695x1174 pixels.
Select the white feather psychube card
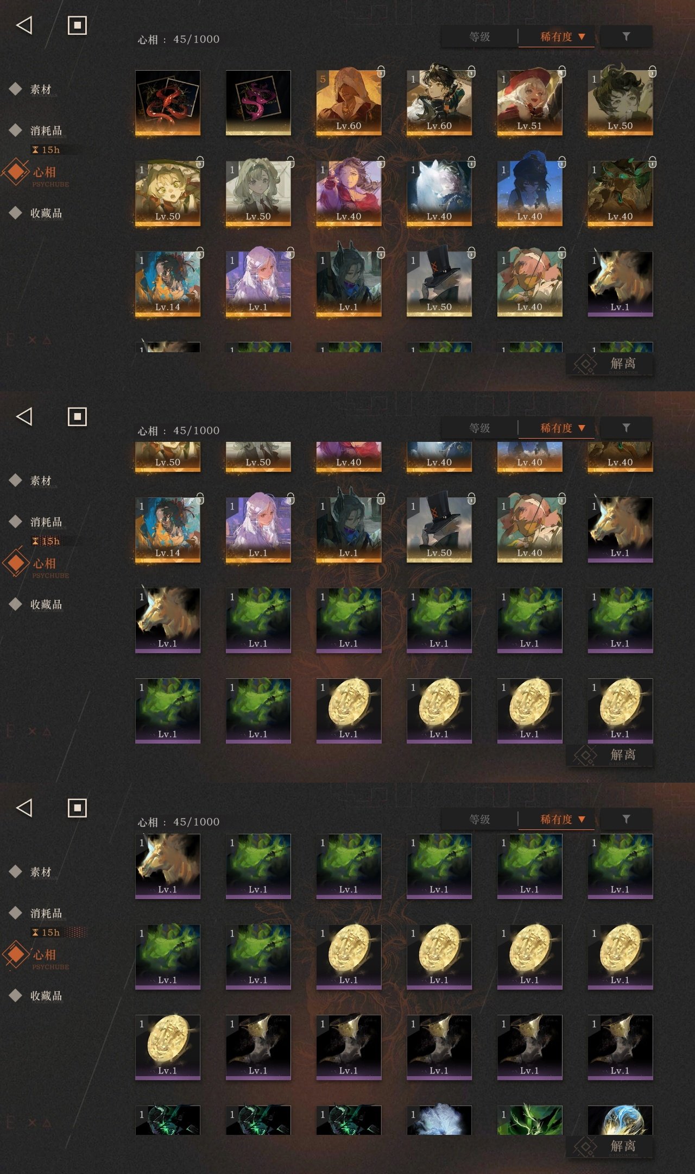click(439, 1120)
